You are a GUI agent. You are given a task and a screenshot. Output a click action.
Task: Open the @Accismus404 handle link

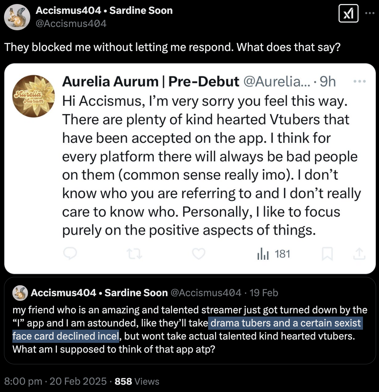(x=71, y=24)
